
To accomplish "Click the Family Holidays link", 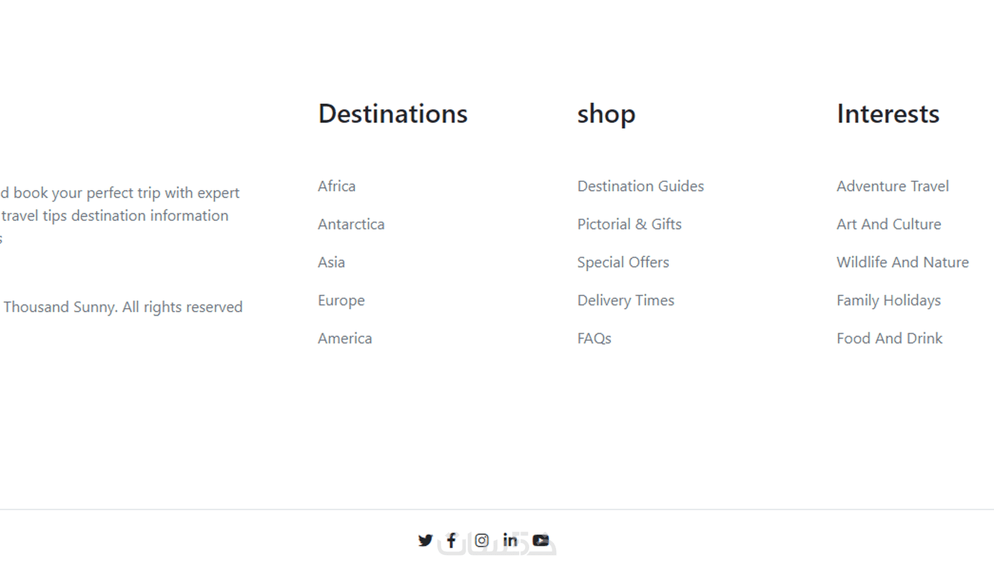I will pyautogui.click(x=888, y=300).
